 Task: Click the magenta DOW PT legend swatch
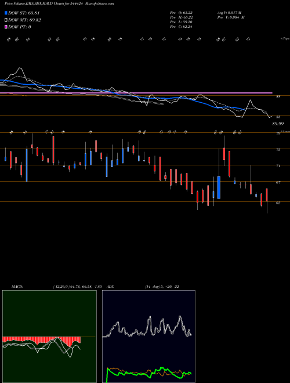6,27
